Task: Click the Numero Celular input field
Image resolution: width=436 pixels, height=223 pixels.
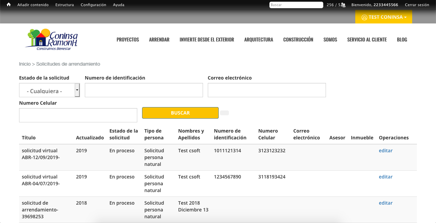Action: click(78, 115)
